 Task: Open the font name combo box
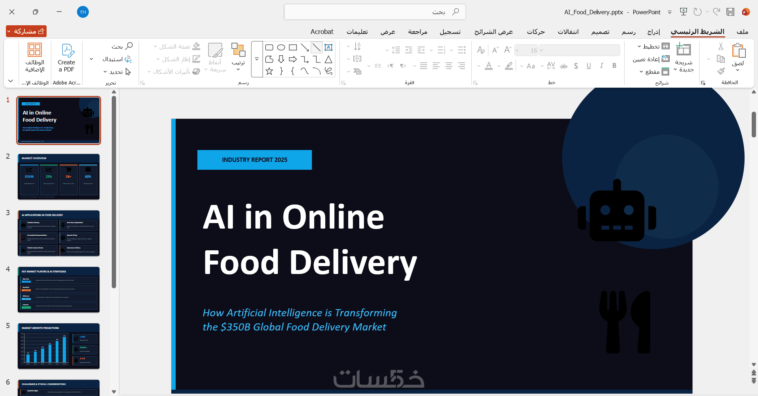(580, 50)
